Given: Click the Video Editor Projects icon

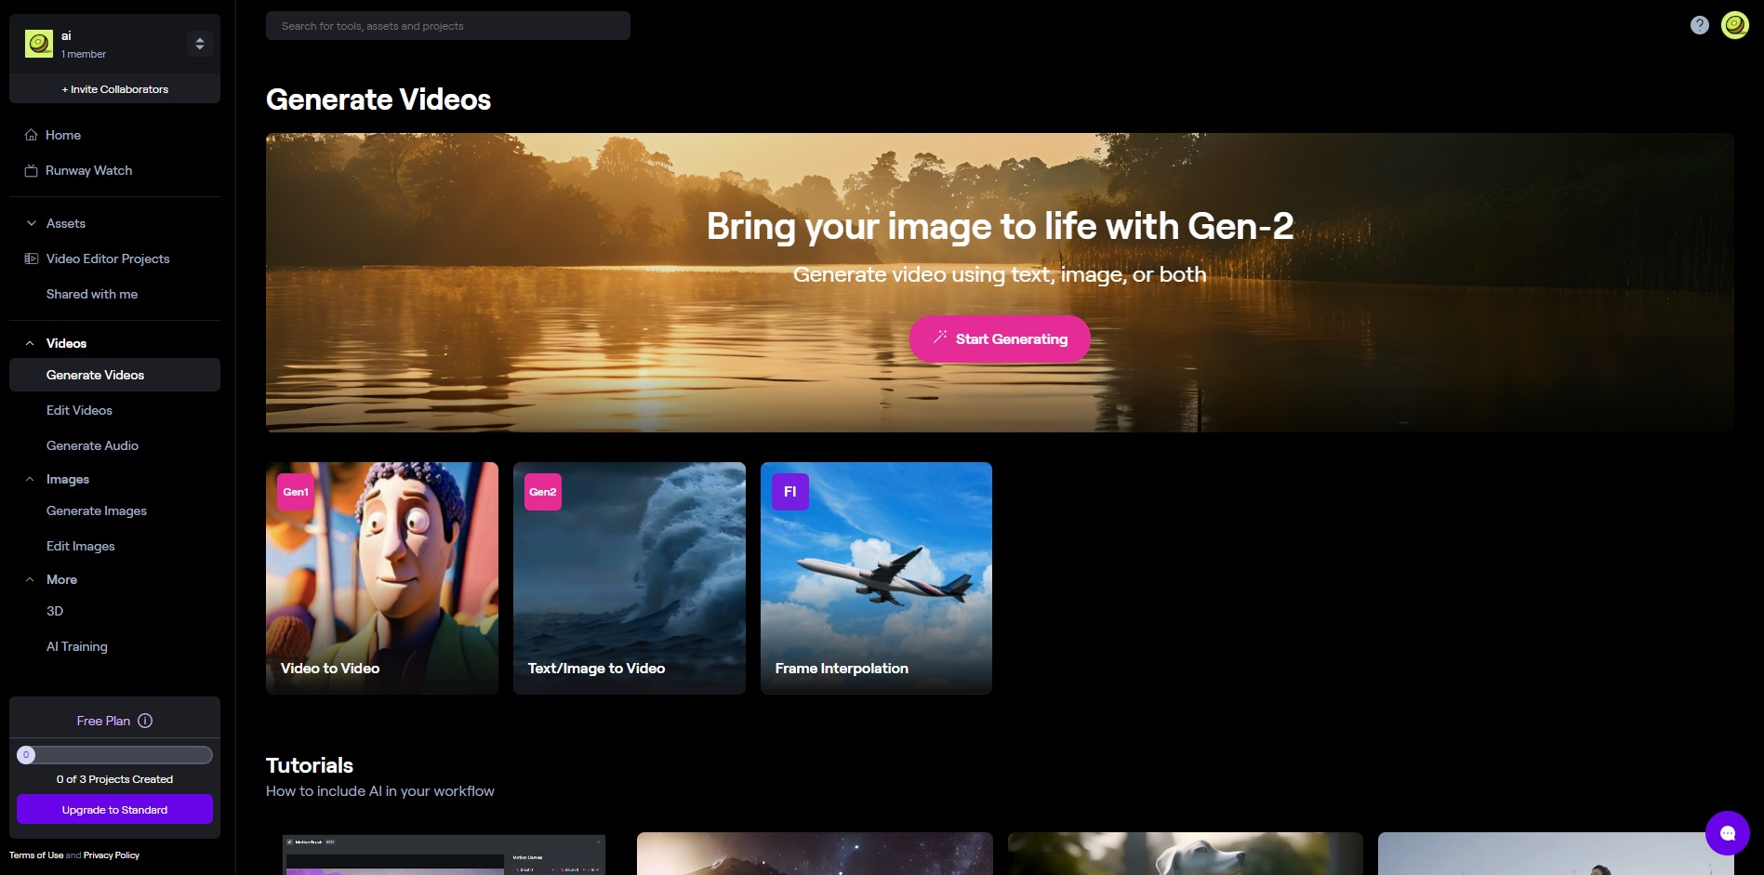Looking at the screenshot, I should tap(32, 259).
